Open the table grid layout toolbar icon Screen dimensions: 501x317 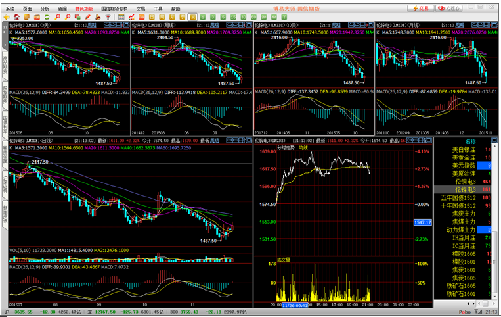(121, 17)
